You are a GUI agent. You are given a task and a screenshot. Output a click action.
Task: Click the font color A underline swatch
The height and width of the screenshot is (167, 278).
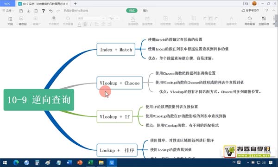tap(79, 24)
